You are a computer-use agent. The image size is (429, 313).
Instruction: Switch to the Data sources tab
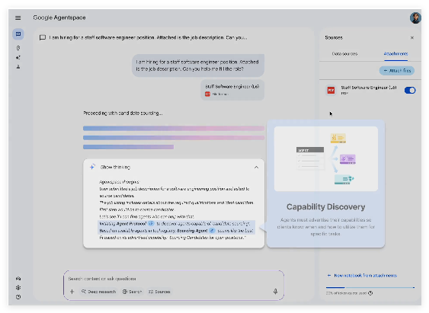pos(344,54)
